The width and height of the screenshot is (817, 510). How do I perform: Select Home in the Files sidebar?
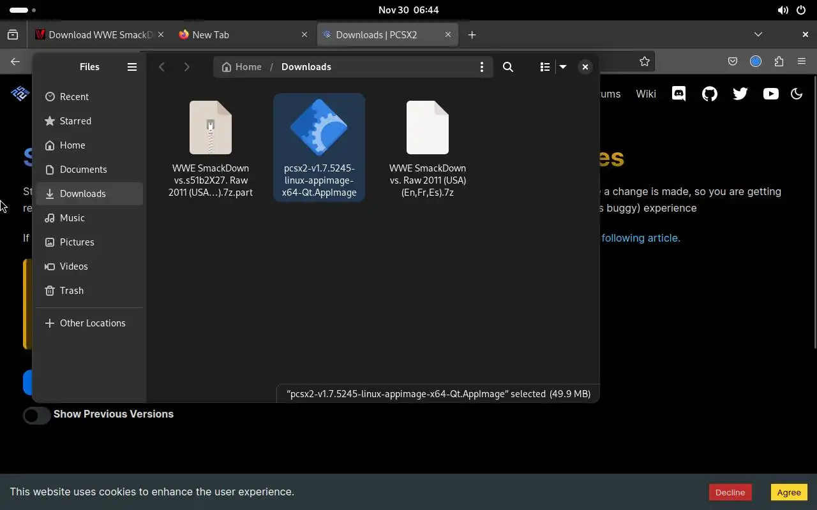[89, 145]
